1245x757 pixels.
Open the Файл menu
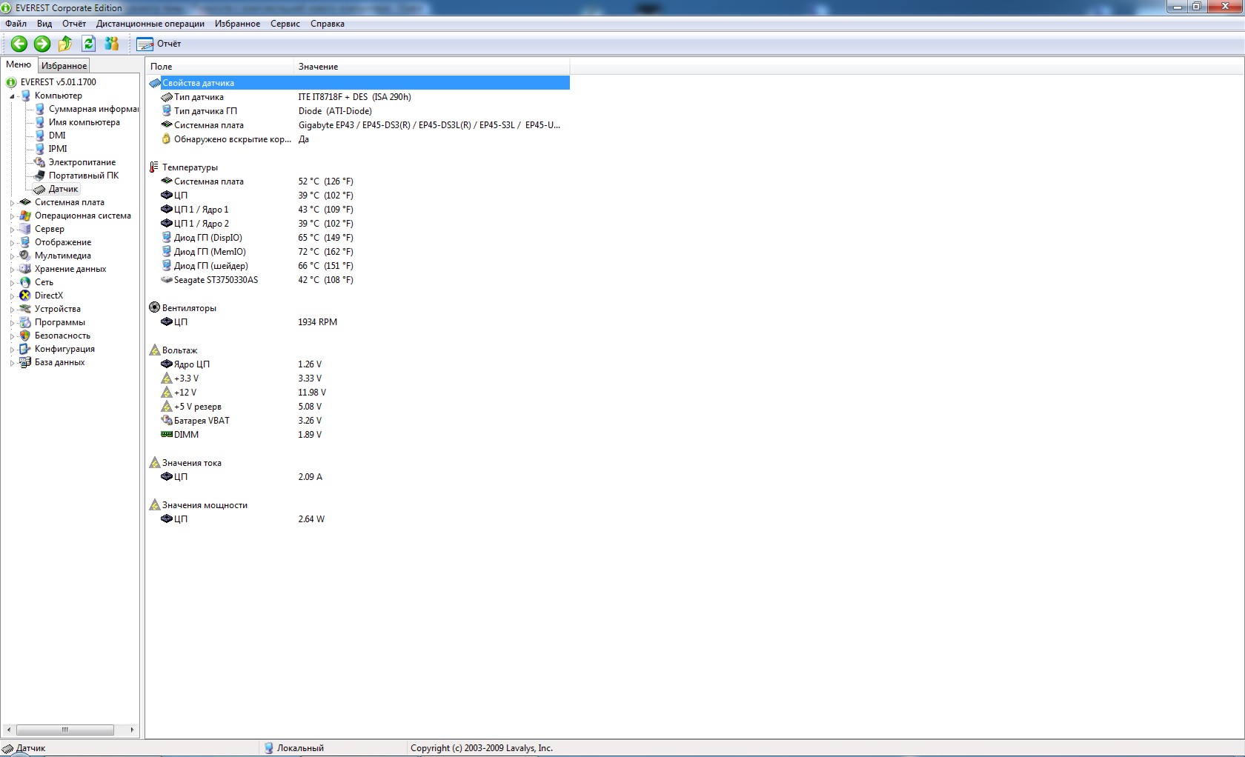(x=16, y=24)
